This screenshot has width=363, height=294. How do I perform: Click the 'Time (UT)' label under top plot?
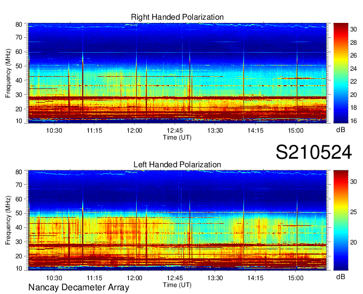point(177,137)
